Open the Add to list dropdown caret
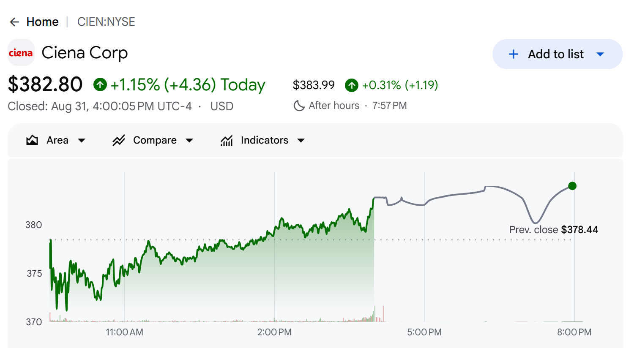 600,54
